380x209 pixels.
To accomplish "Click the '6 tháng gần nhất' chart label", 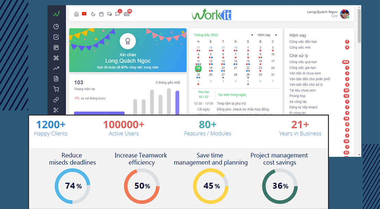I will pyautogui.click(x=168, y=83).
